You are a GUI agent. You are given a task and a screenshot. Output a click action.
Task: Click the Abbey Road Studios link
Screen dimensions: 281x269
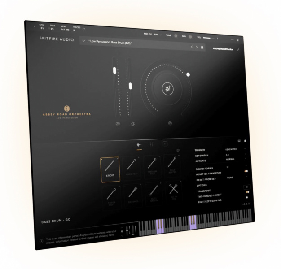pos(223,49)
